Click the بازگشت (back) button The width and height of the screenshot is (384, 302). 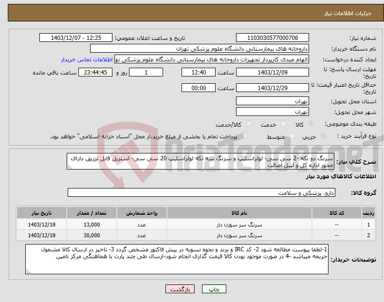coord(180,289)
